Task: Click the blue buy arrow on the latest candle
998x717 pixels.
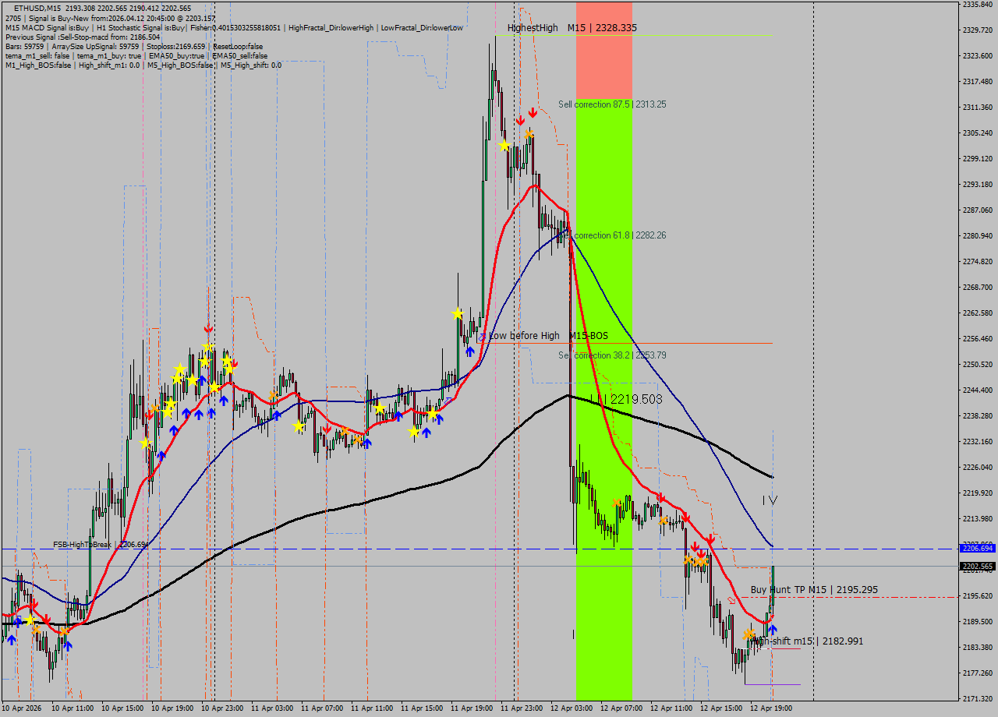Action: pos(773,628)
